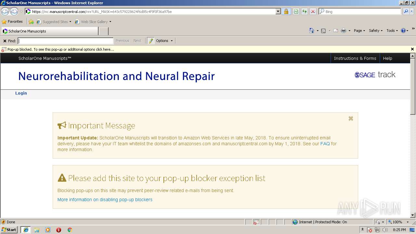Expand the Suggested Sites dropdown
Viewport: 416px width, 234px height.
pos(70,22)
